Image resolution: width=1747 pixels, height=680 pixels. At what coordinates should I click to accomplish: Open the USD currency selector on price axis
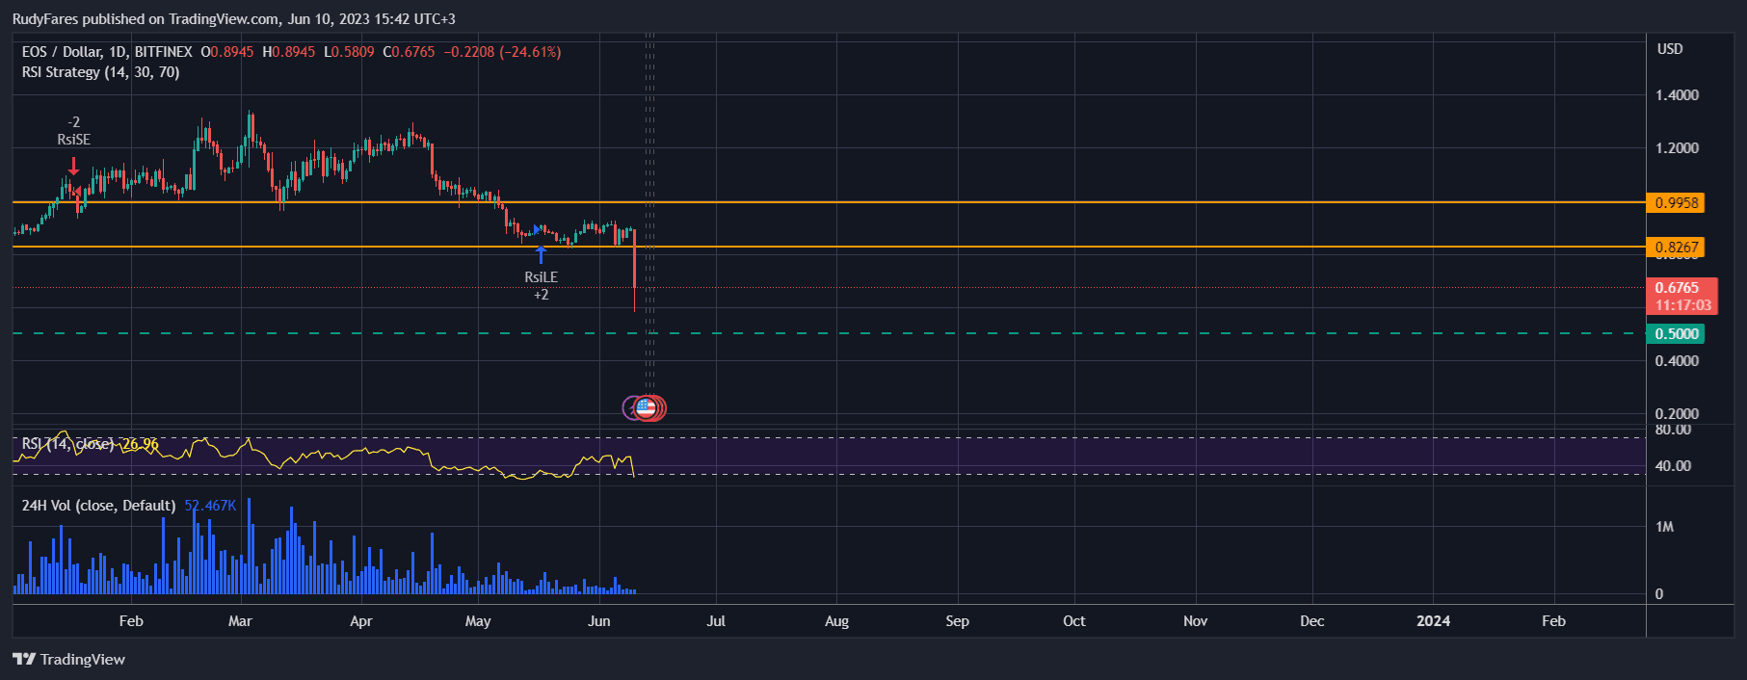coord(1670,49)
